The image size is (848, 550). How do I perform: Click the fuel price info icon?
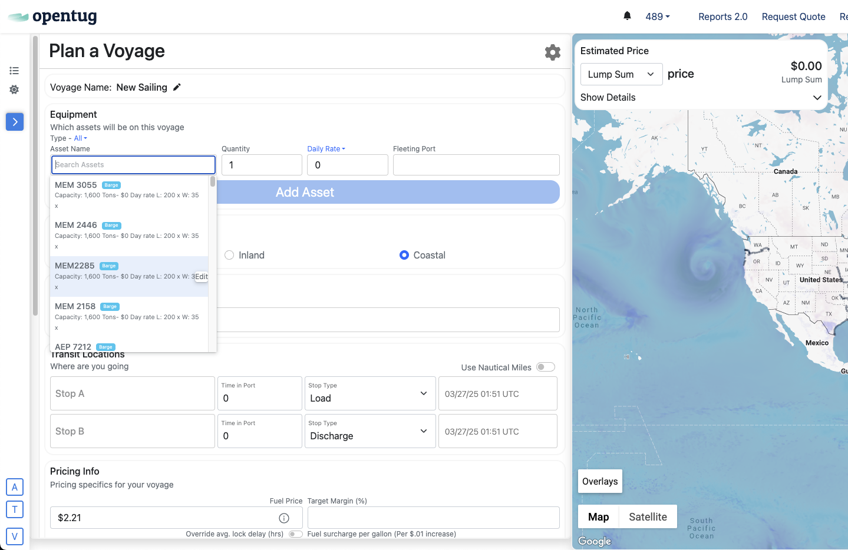[x=284, y=518]
